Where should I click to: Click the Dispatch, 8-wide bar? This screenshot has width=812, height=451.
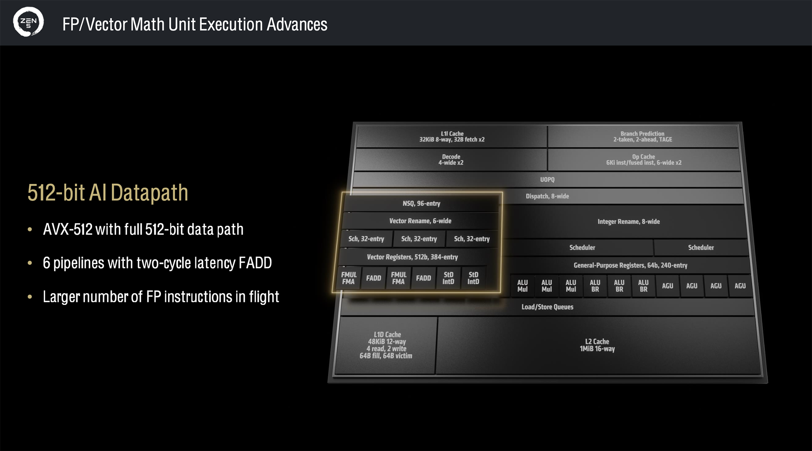[547, 196]
